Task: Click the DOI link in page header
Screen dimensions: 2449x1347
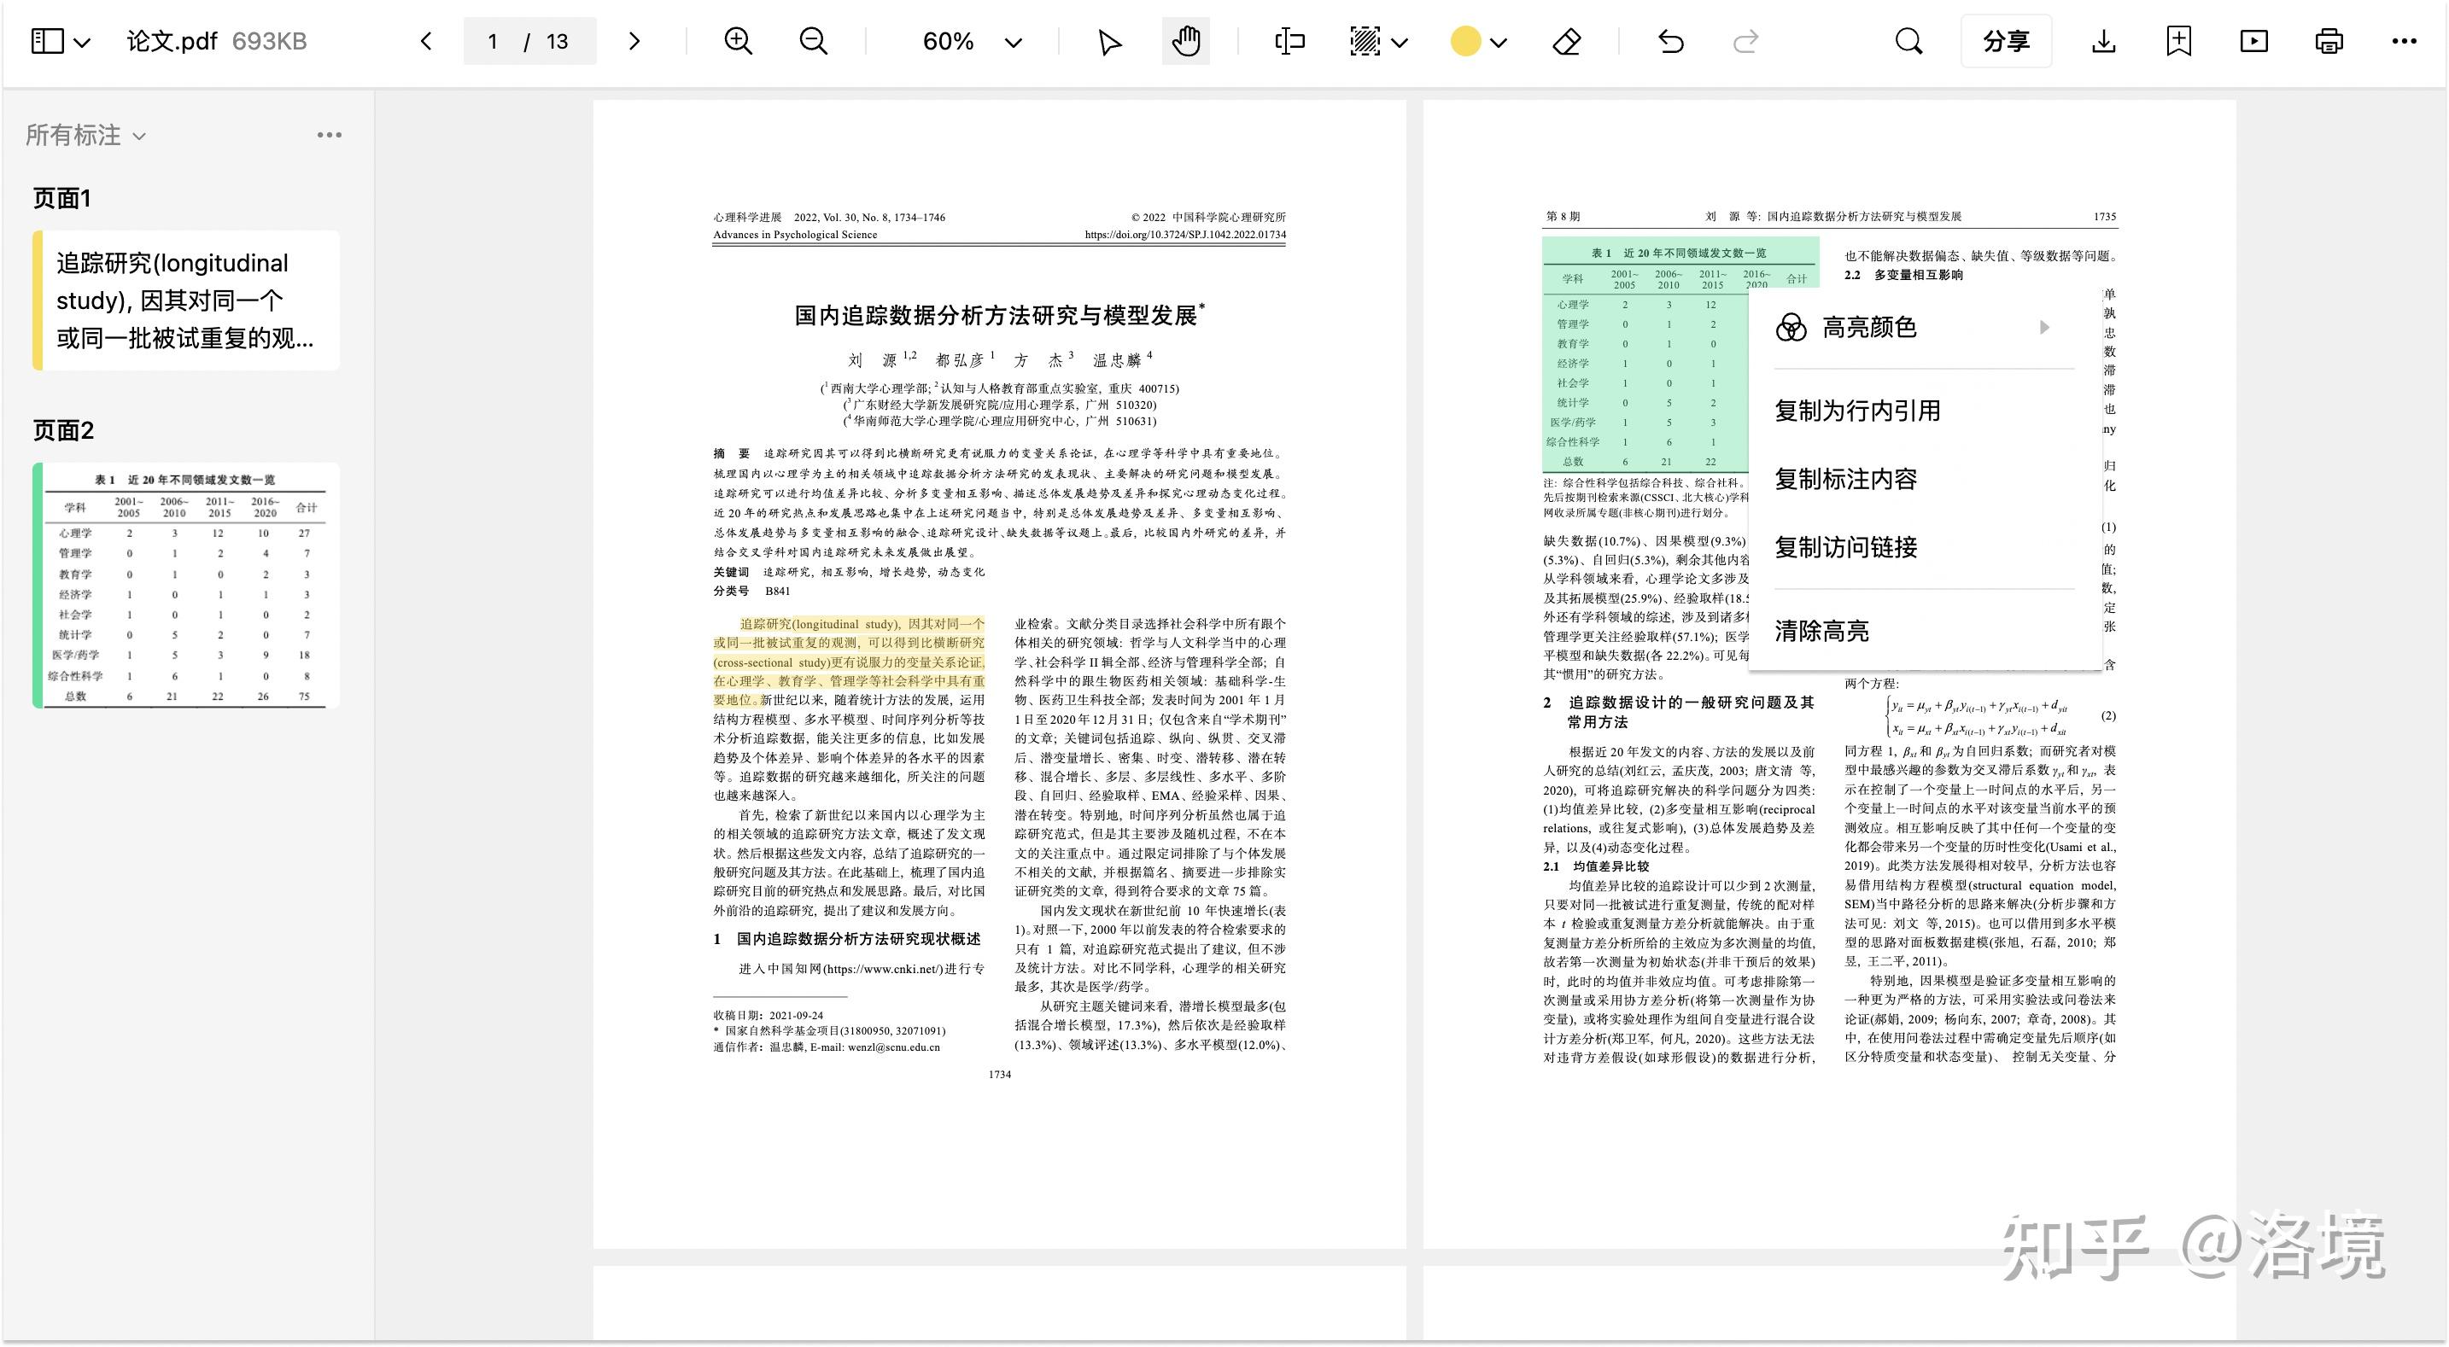Action: click(1184, 235)
